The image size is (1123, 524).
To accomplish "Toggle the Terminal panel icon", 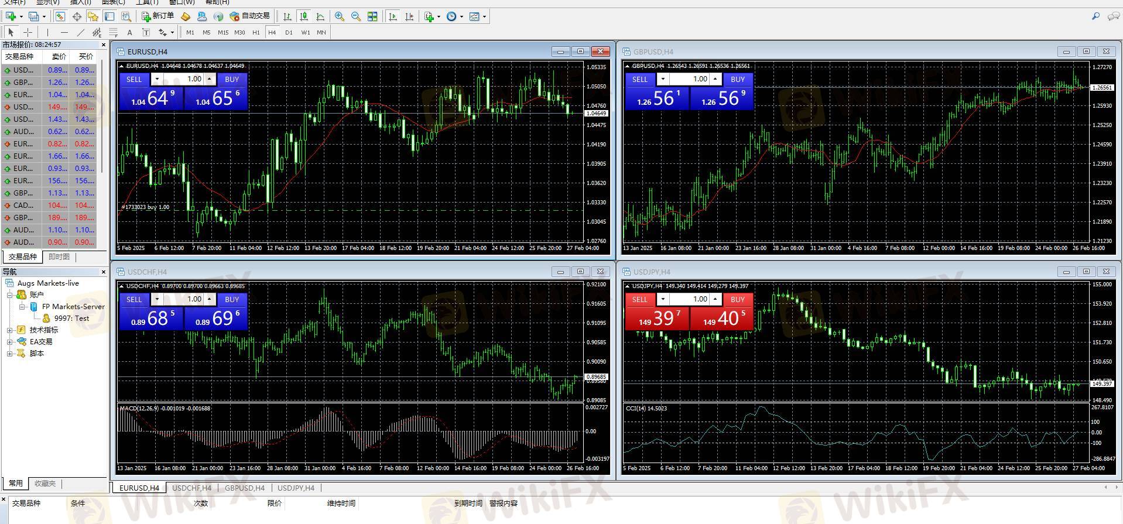I will [109, 16].
